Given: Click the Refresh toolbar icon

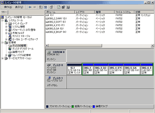Looking at the screenshot, I should tap(59, 7).
